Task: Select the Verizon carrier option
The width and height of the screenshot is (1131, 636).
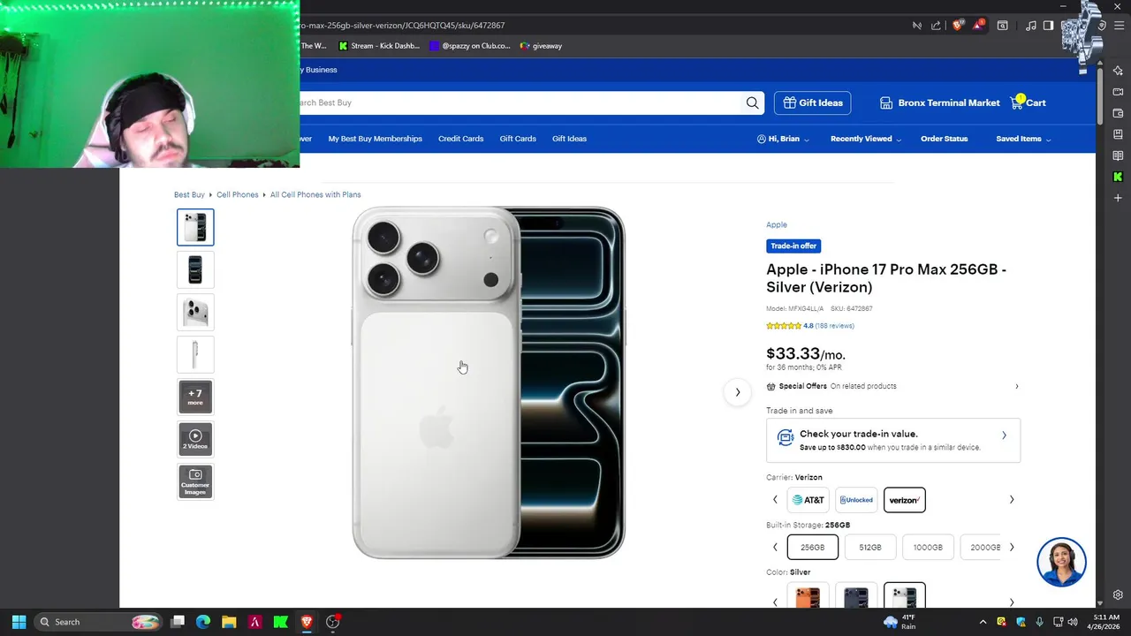Action: point(905,500)
